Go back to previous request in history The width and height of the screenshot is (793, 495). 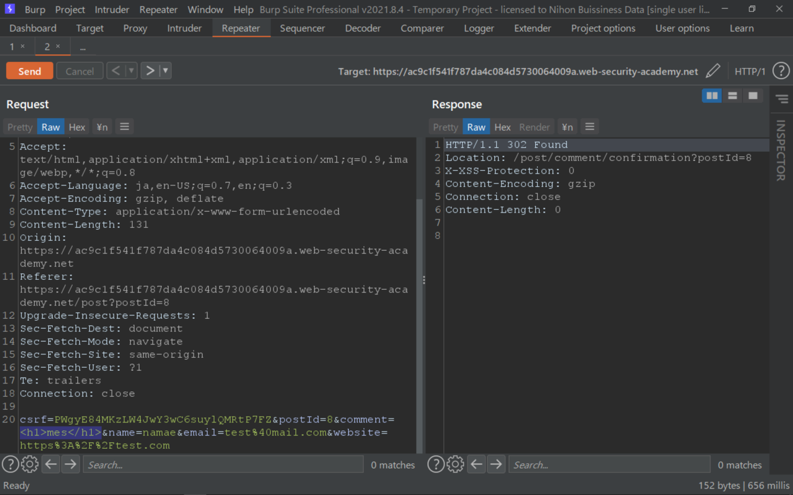coord(116,71)
